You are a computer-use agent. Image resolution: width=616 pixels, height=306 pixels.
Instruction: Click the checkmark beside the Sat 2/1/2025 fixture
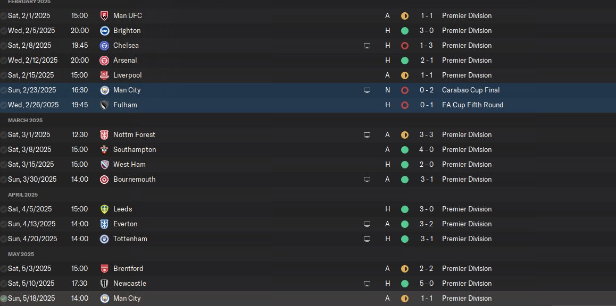point(4,16)
